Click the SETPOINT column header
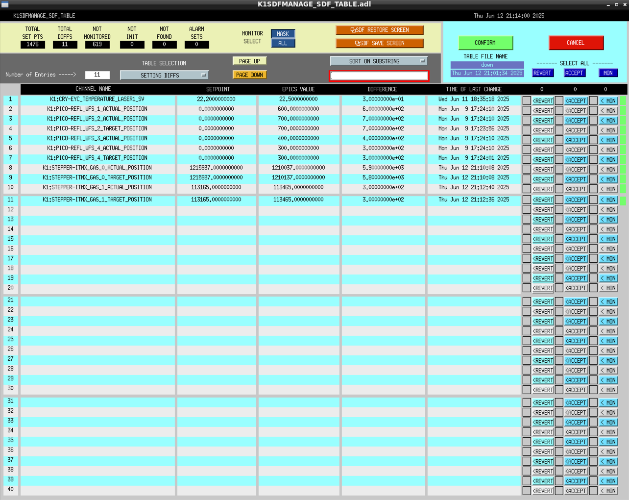Viewport: 629px width, 500px height. tap(218, 89)
